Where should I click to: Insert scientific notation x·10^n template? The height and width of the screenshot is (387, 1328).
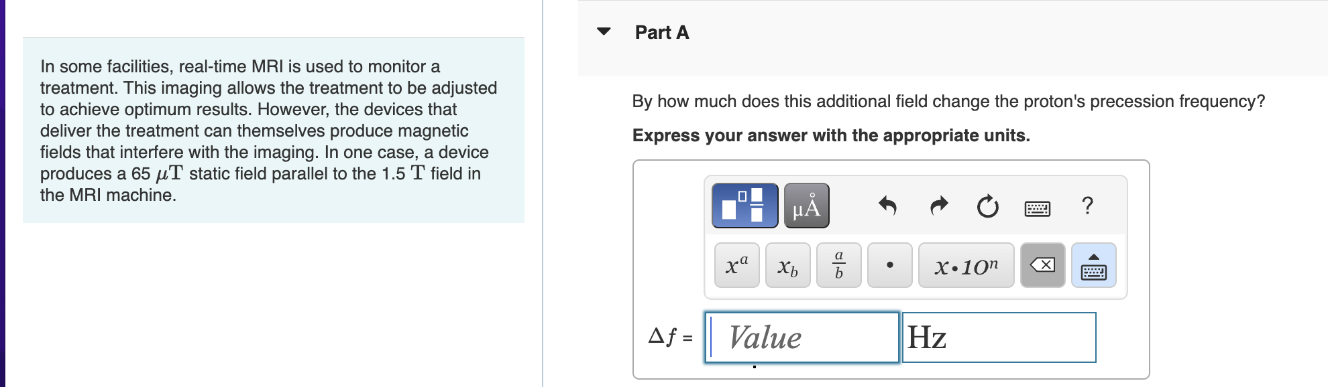click(966, 265)
